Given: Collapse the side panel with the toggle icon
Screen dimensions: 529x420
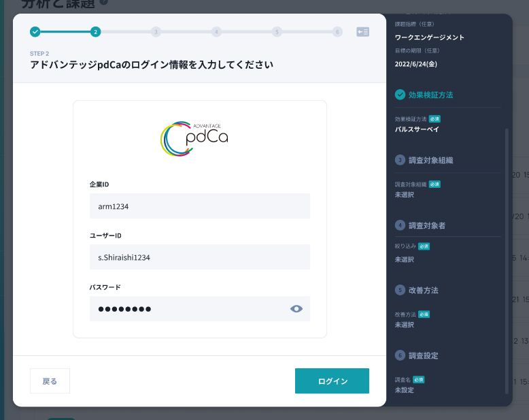Looking at the screenshot, I should click(x=362, y=32).
